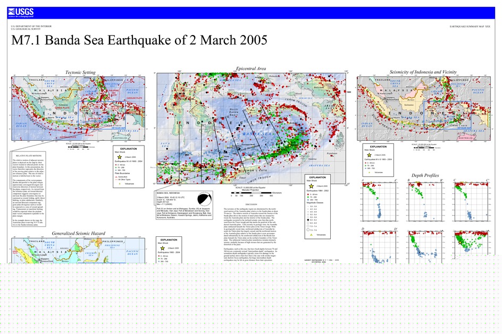Click the "DISCUSSION" heading
Viewport: 502px width, 334px height.
tap(252, 204)
